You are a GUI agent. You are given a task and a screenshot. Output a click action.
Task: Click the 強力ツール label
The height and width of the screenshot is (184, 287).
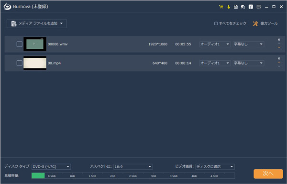(x=269, y=23)
